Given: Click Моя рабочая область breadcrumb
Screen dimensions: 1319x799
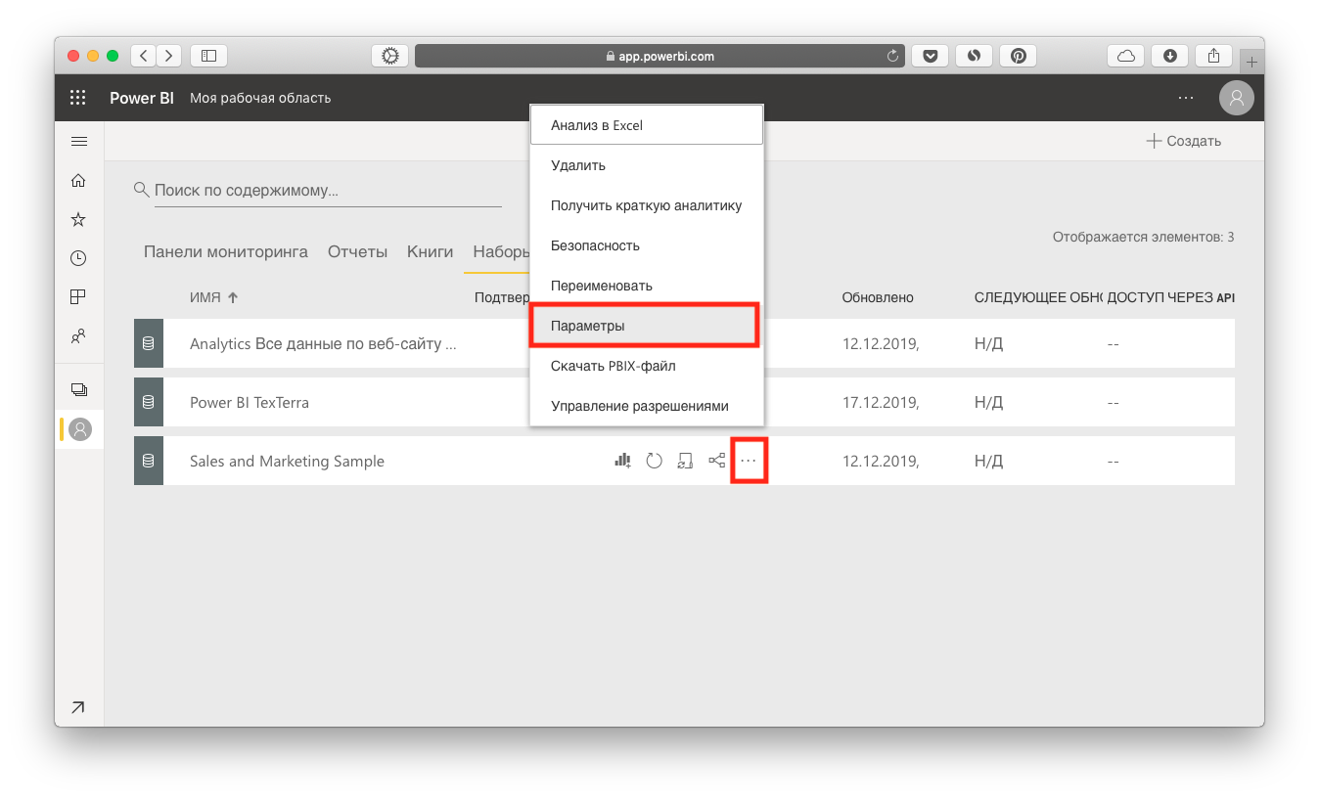Looking at the screenshot, I should tap(260, 98).
